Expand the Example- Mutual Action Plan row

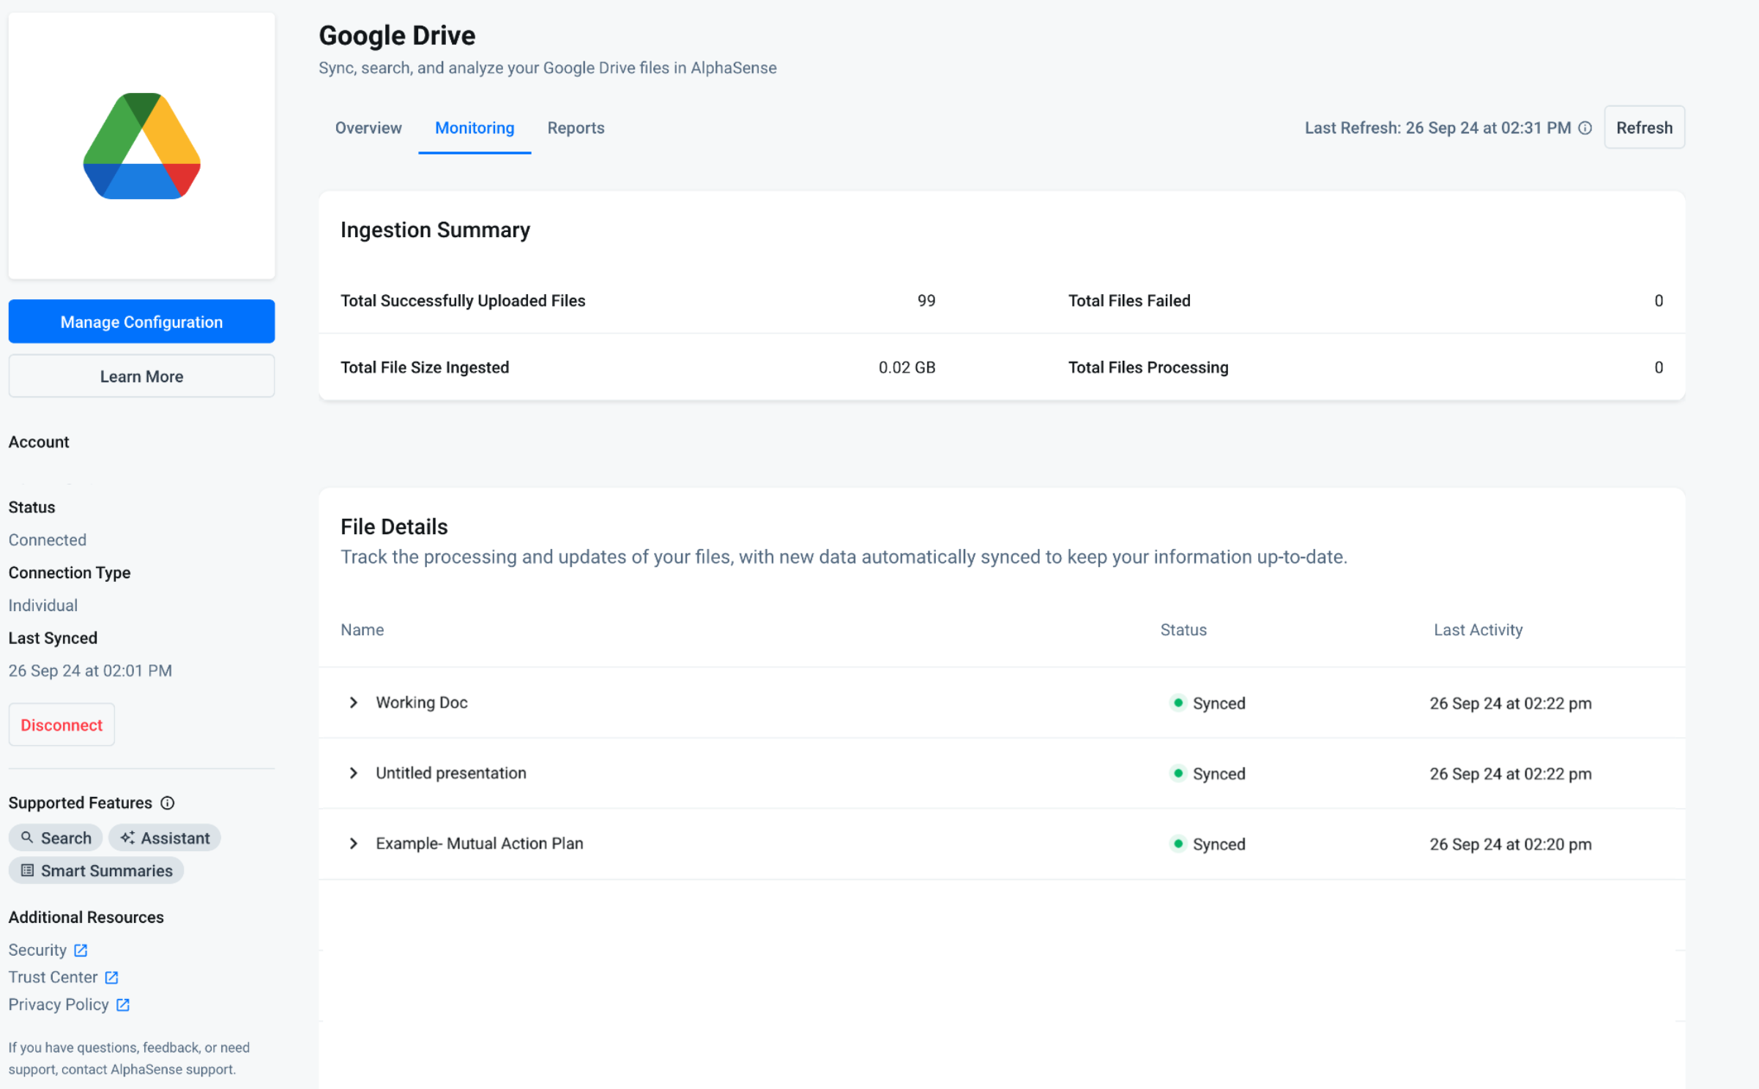click(354, 843)
